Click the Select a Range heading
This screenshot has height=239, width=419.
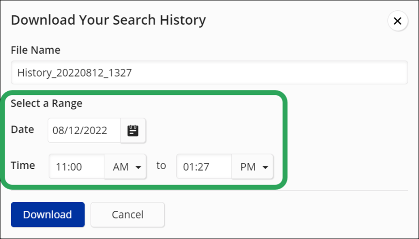click(x=47, y=103)
